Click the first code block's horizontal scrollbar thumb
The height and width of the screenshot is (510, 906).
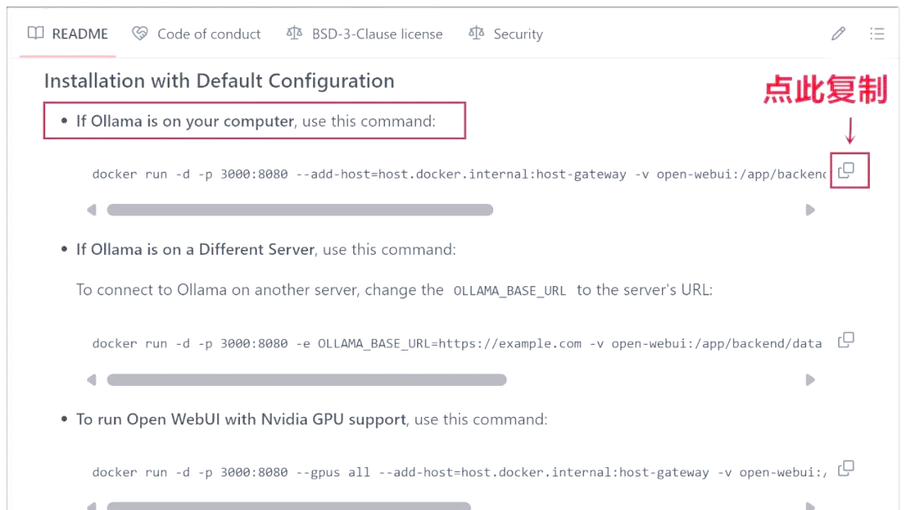click(x=299, y=210)
